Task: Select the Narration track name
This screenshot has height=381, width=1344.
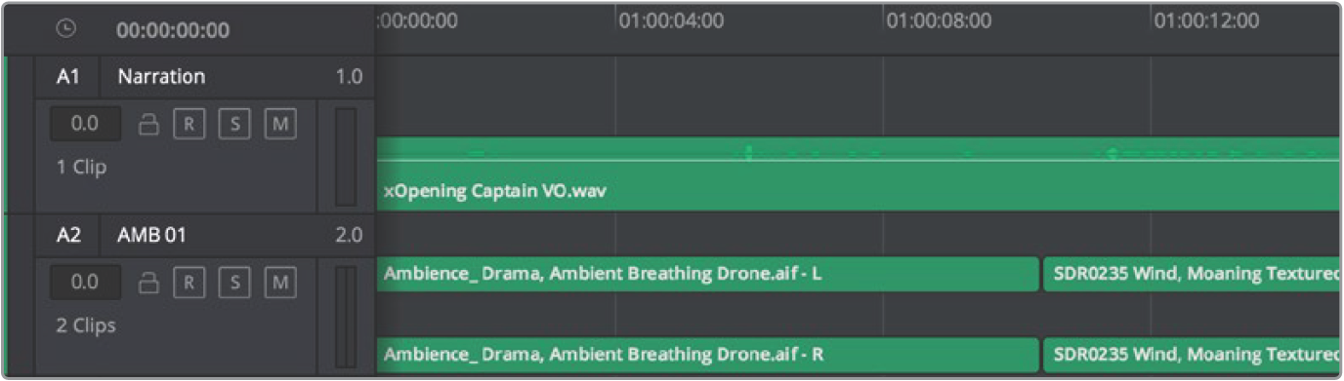Action: click(161, 76)
